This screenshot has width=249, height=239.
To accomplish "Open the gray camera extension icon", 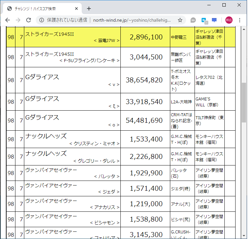I will (193, 20).
